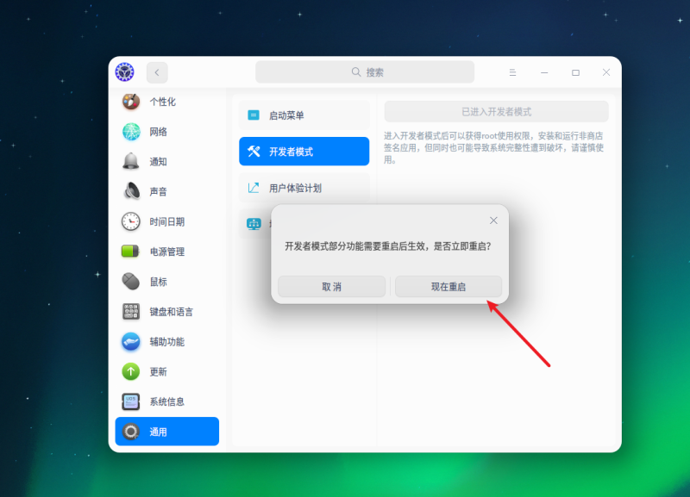Maximize the Control Center window
The height and width of the screenshot is (497, 690).
click(575, 72)
